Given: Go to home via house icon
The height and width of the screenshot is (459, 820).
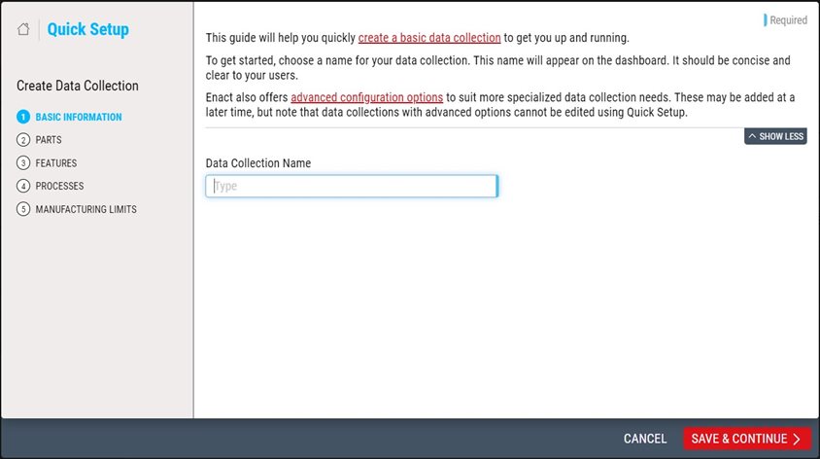Looking at the screenshot, I should [x=23, y=29].
